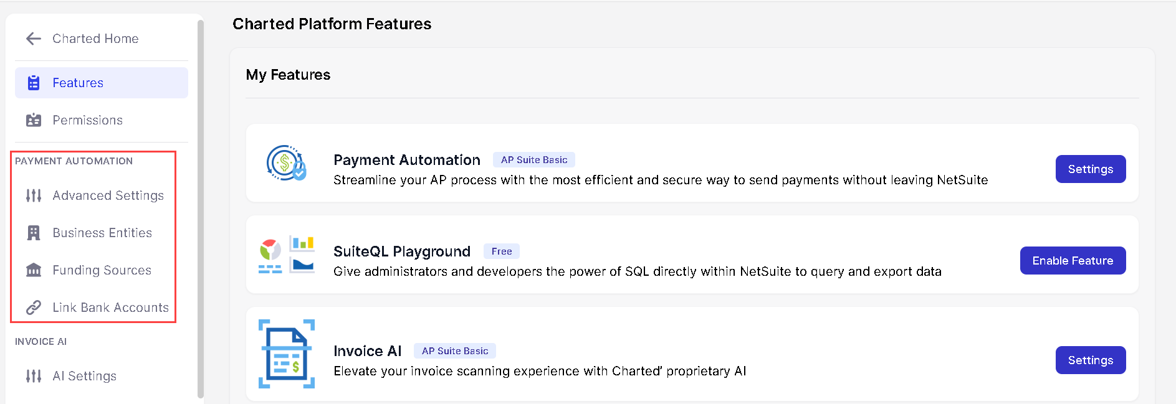The image size is (1176, 404).
Task: Open Link Bank Accounts page
Action: tap(110, 308)
